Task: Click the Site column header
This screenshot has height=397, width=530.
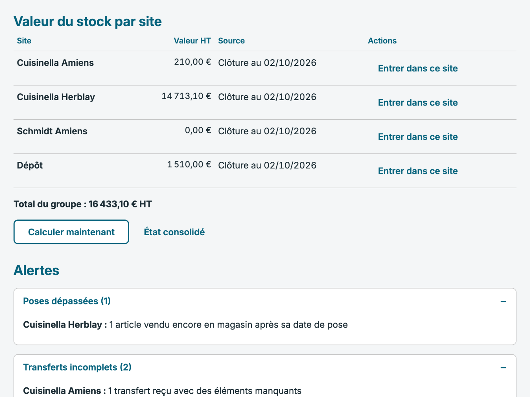Action: [24, 41]
